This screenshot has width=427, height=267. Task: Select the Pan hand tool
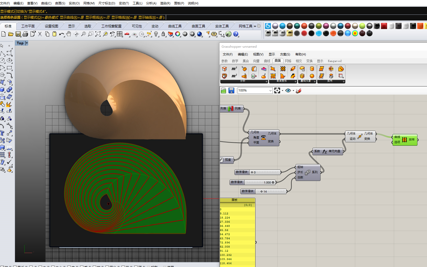(69, 34)
